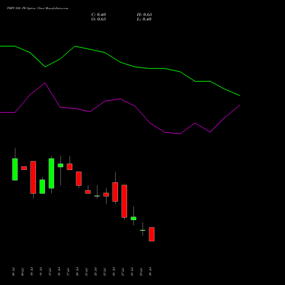Click the final red candle of the series
The width and height of the screenshot is (285, 285).
pos(152,234)
